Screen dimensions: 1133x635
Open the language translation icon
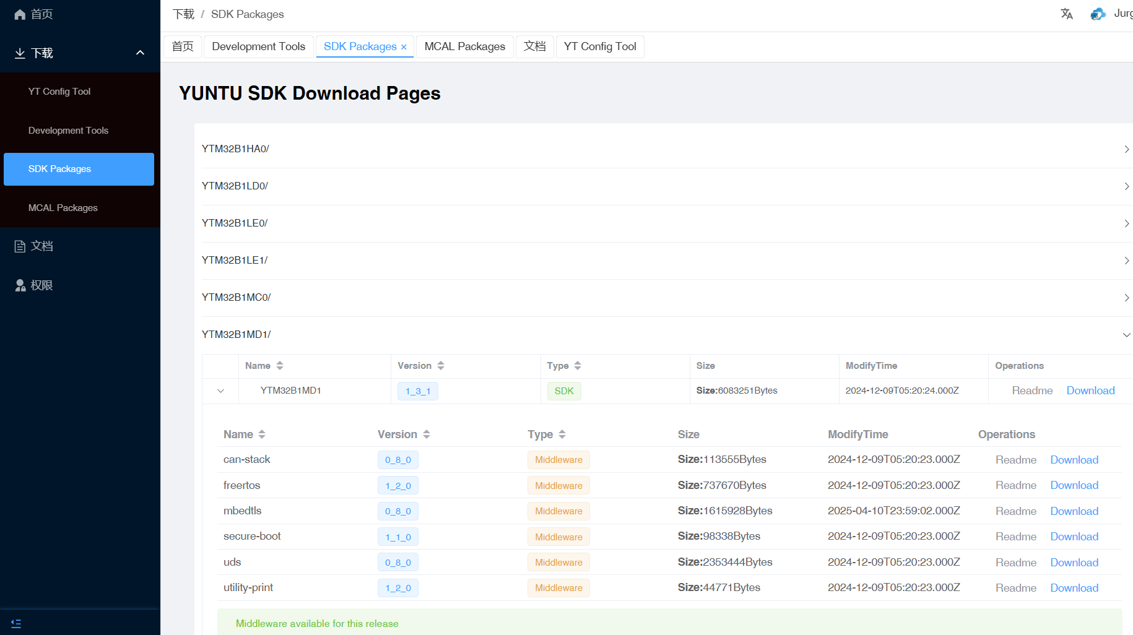click(1066, 14)
